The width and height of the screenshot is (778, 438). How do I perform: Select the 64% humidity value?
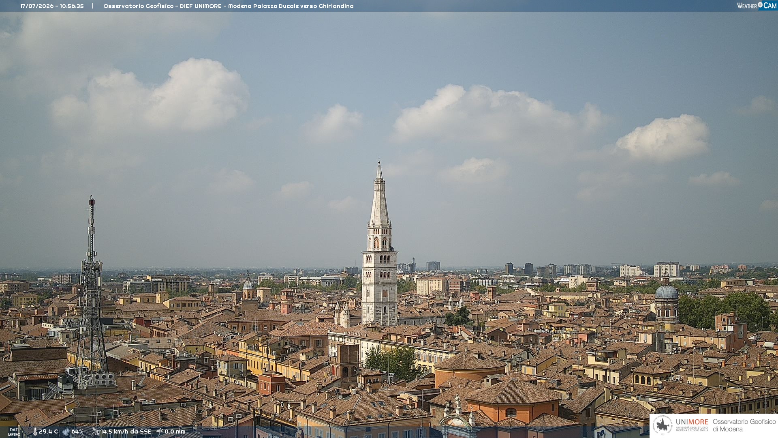pos(77,432)
